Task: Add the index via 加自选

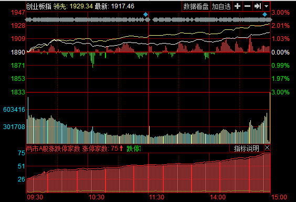Action: (221, 7)
